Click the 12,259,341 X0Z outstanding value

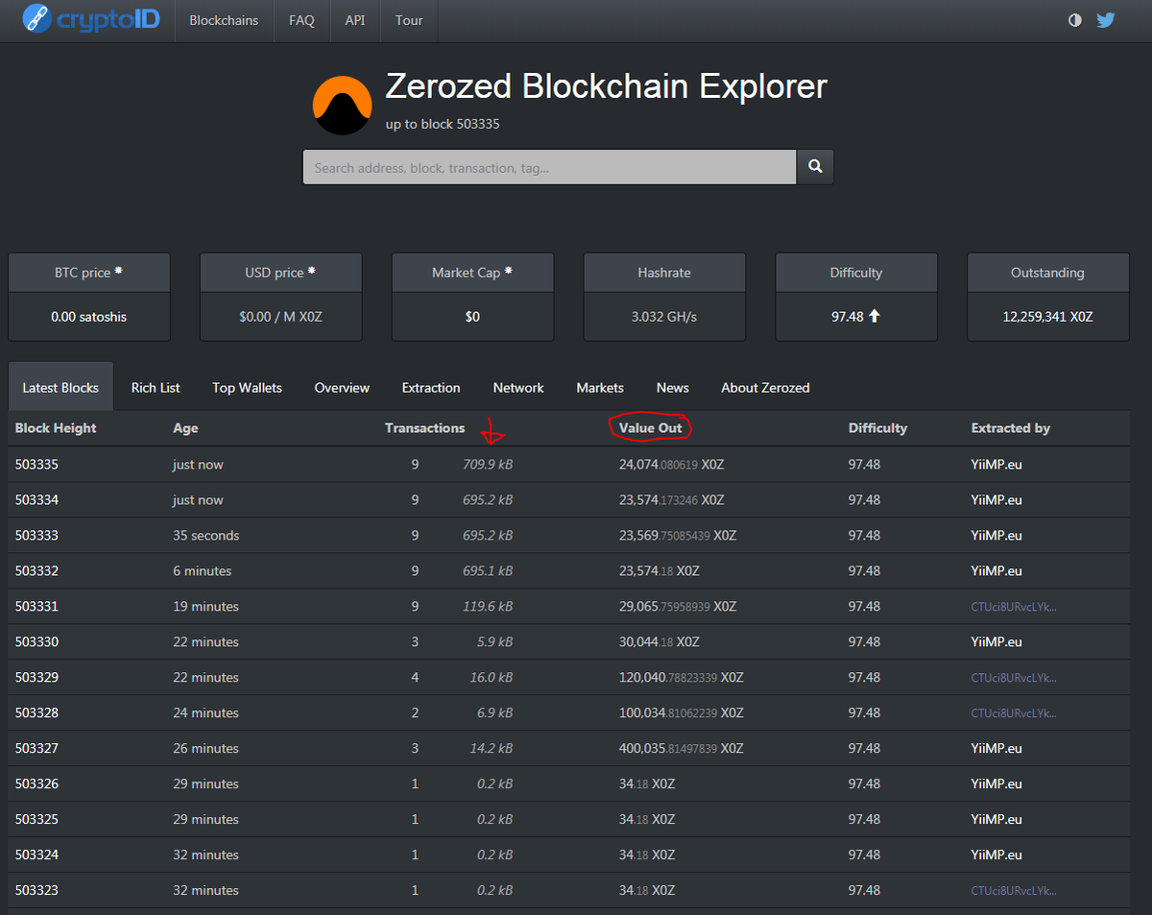click(x=1047, y=316)
